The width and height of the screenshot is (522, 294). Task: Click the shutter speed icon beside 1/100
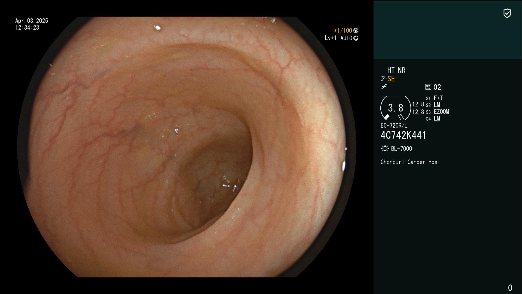[356, 30]
